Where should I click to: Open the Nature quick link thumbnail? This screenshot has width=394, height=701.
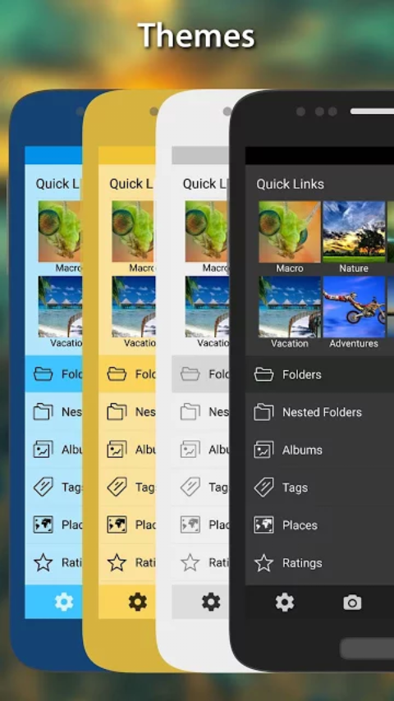point(354,231)
